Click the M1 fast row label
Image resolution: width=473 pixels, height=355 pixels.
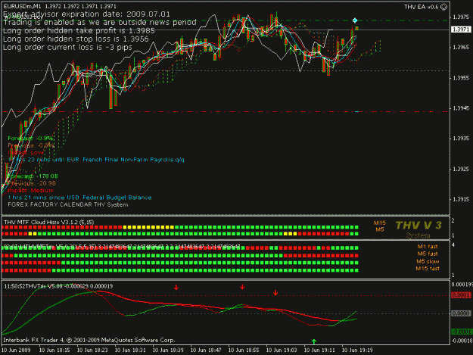(428, 247)
